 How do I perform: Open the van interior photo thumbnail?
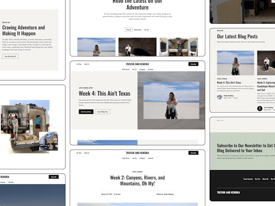(x=178, y=47)
